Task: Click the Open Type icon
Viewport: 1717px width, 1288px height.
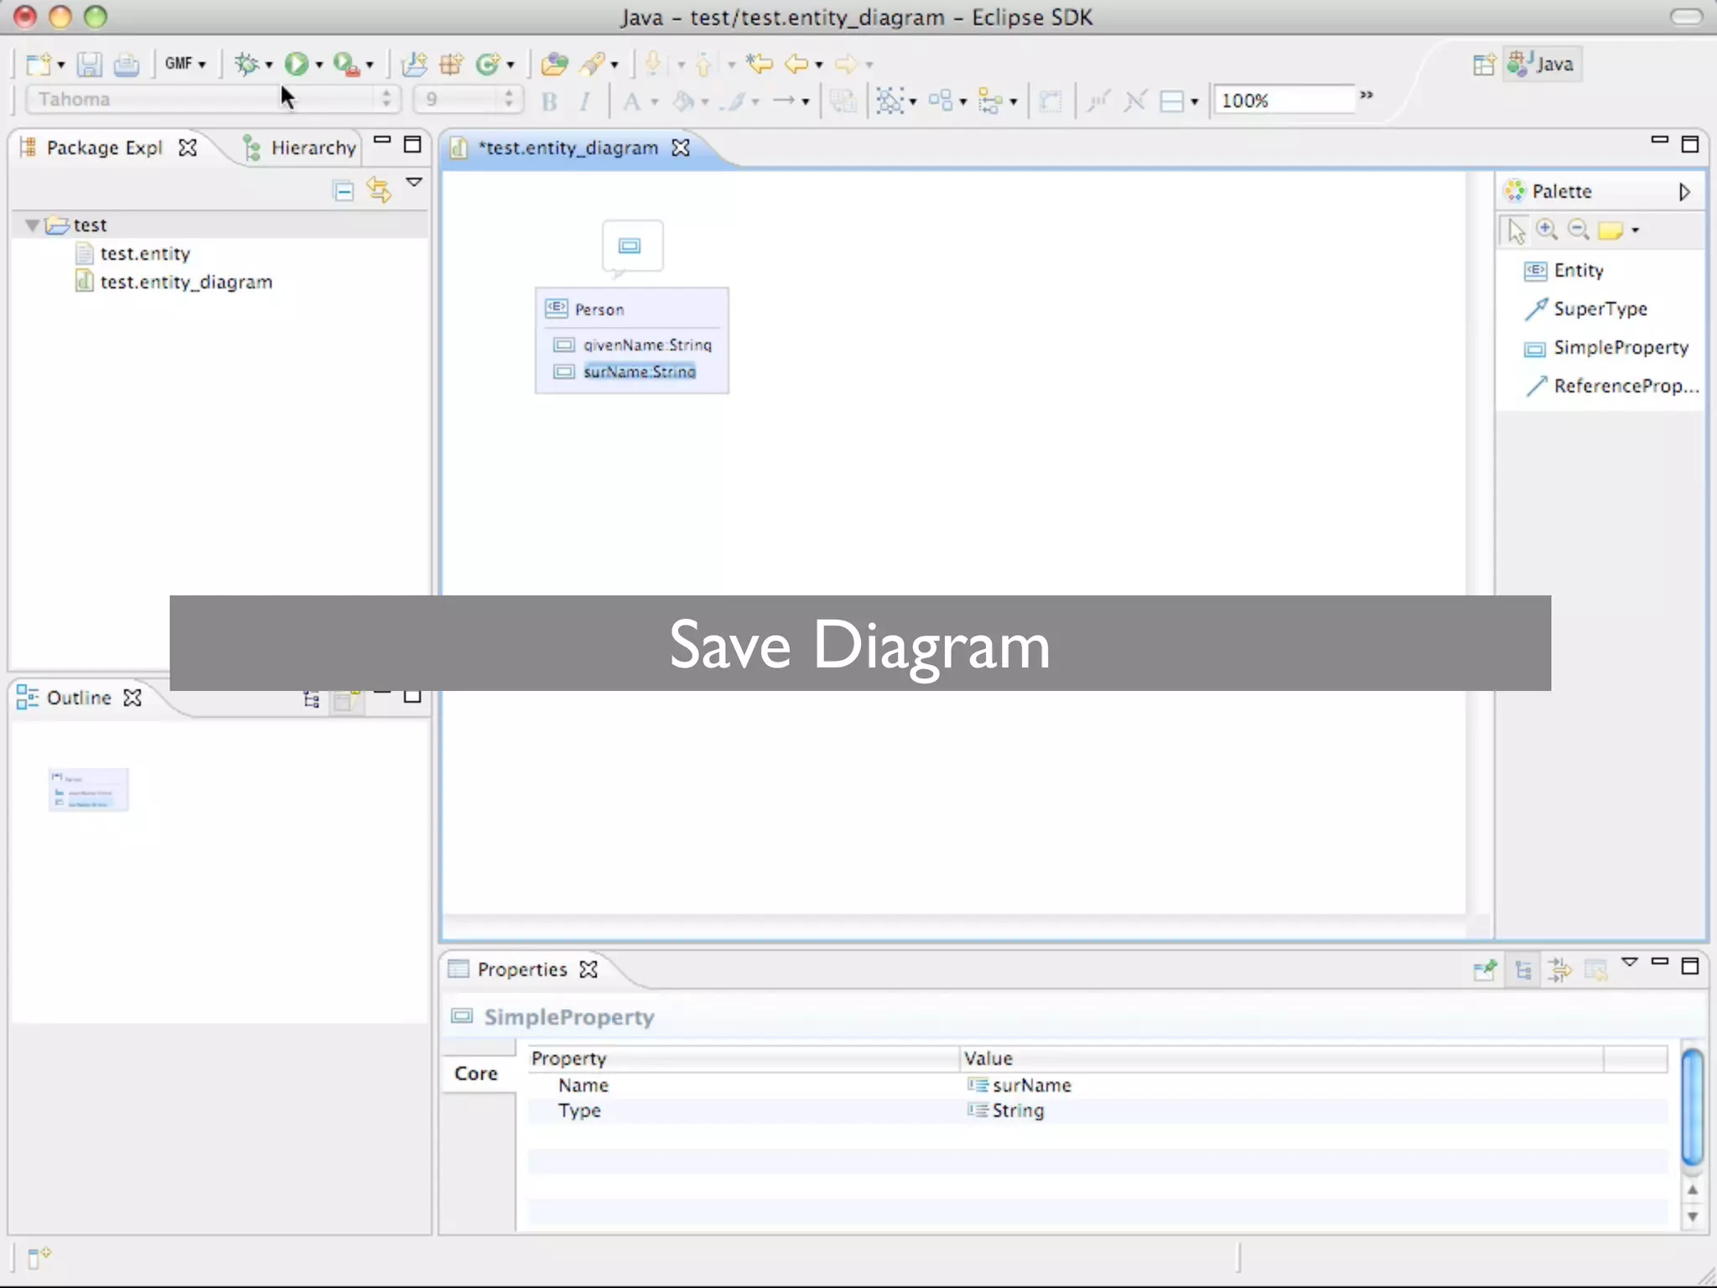Action: (x=554, y=64)
